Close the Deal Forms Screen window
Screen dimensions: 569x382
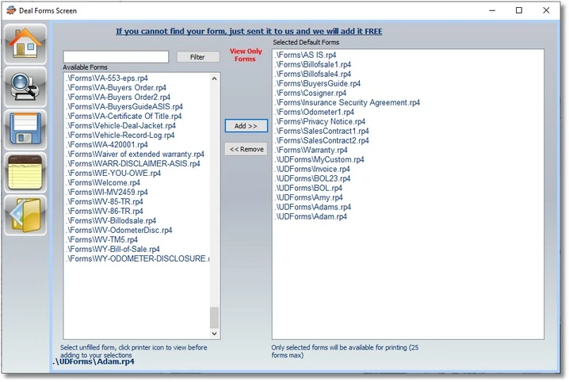point(546,10)
